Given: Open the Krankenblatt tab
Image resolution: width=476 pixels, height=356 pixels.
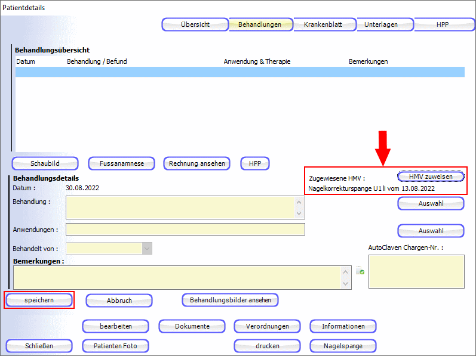Looking at the screenshot, I should point(324,24).
